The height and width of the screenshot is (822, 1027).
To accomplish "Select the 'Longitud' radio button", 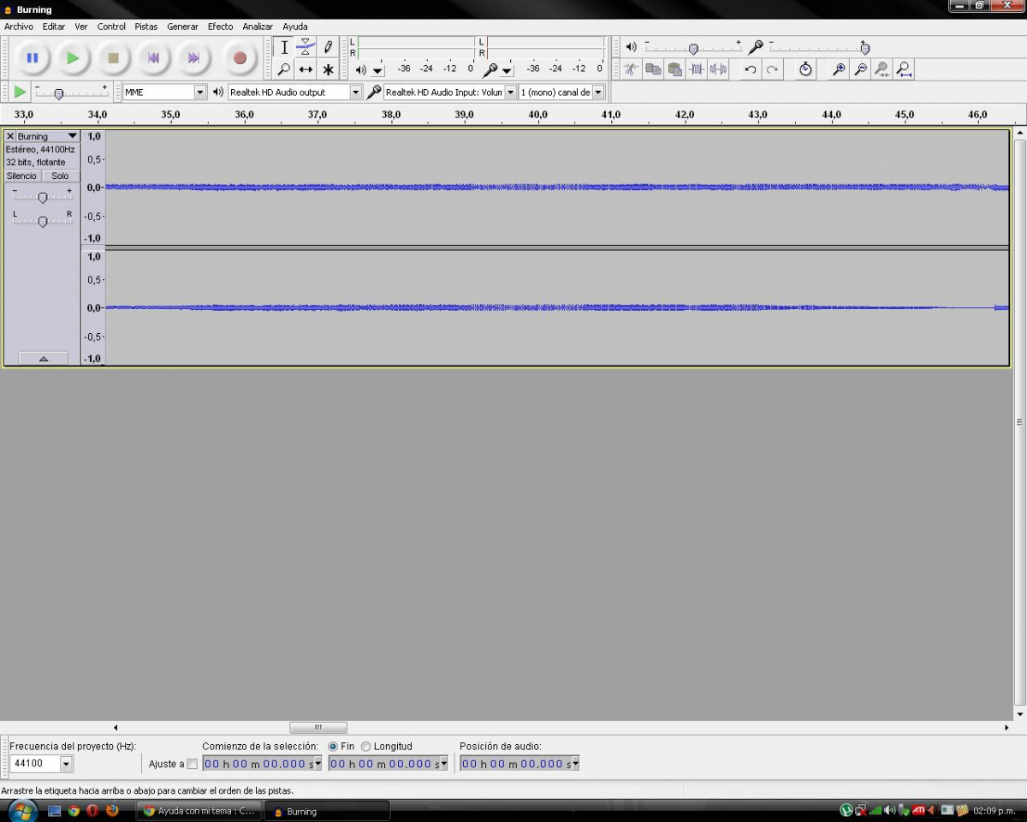I will (x=366, y=747).
